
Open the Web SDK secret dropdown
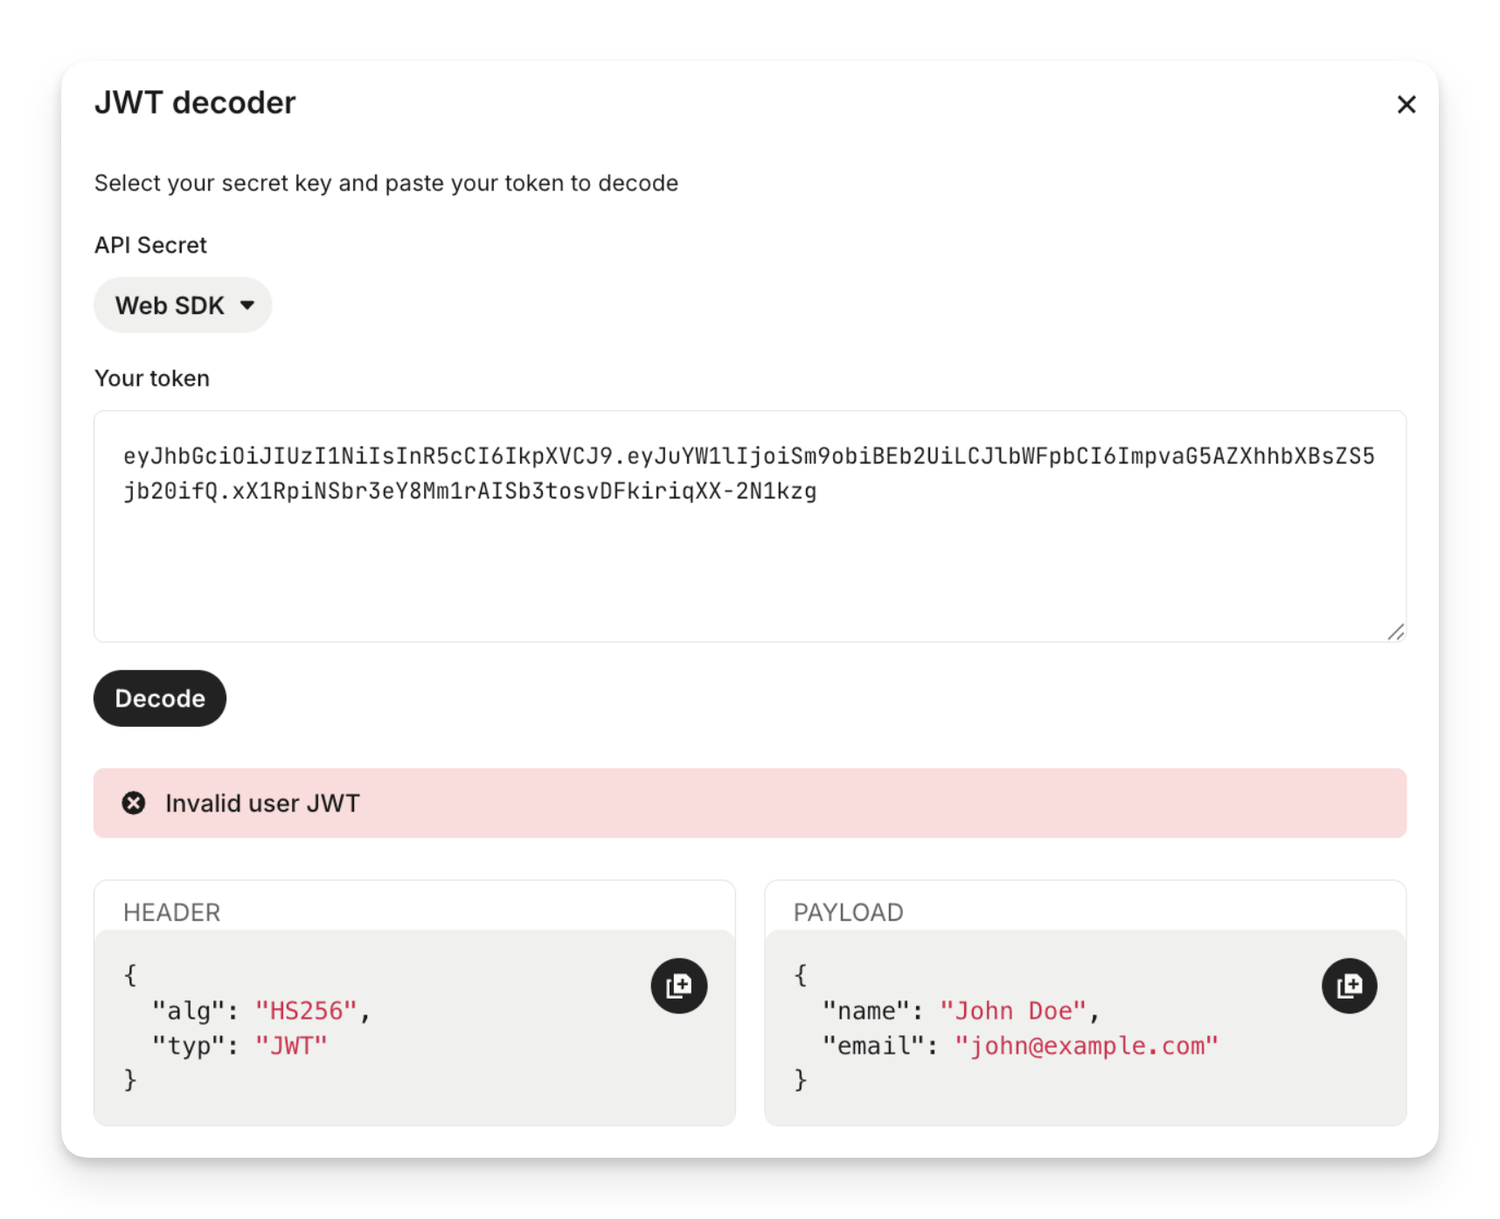[x=183, y=305]
